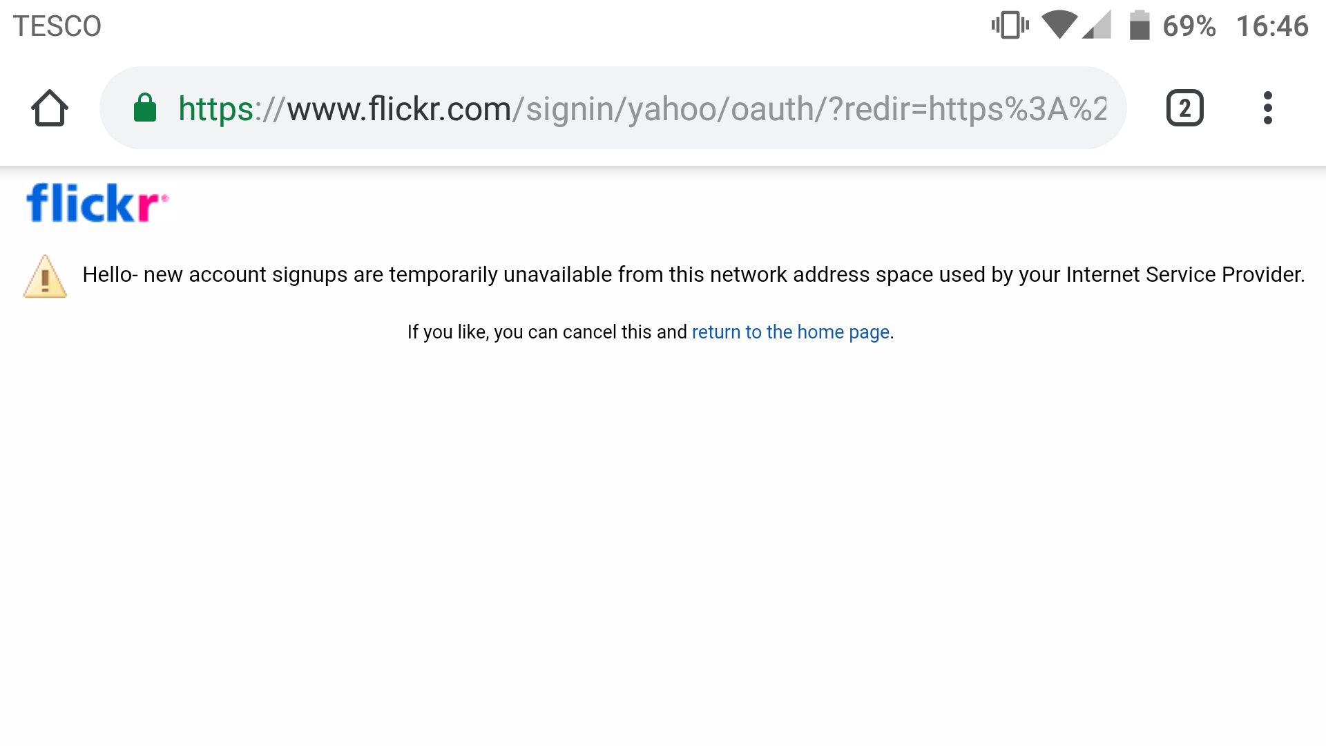This screenshot has height=746, width=1326.
Task: Click the Flickr logo
Action: [x=97, y=203]
